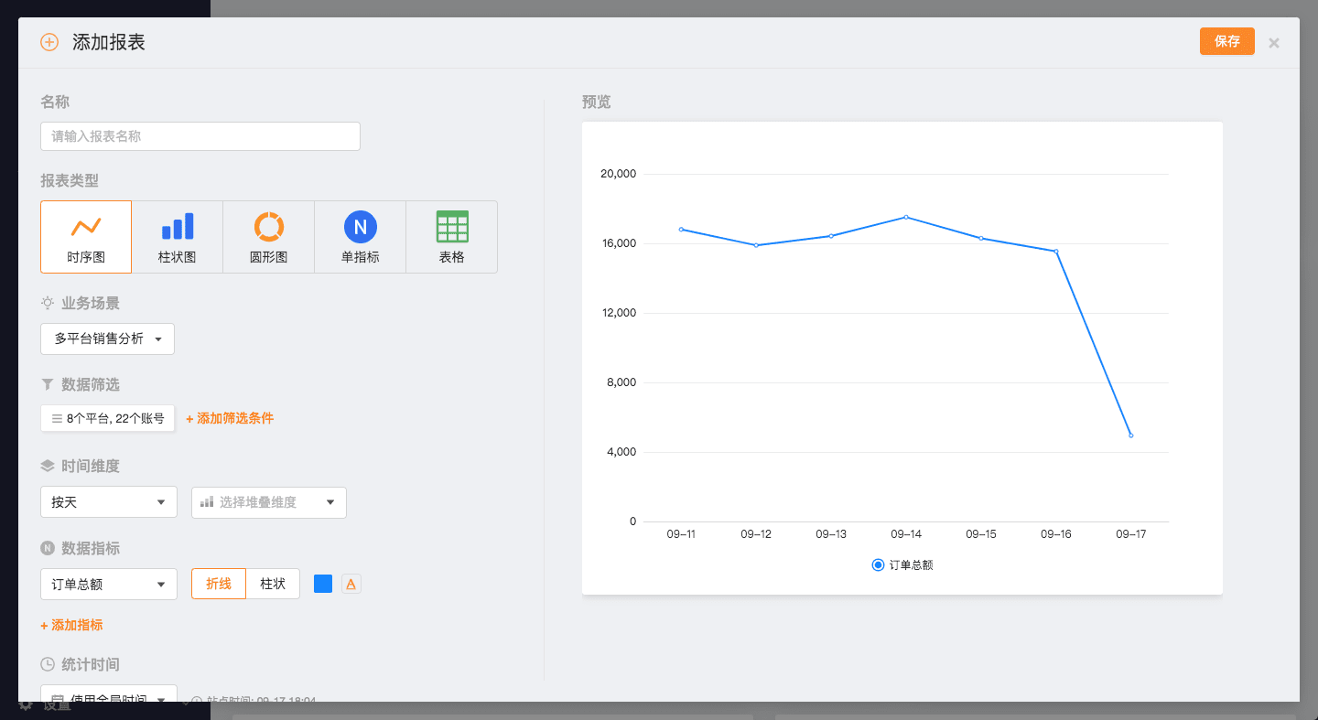Open the 多平台销售分析 business scenario dropdown

click(x=107, y=339)
